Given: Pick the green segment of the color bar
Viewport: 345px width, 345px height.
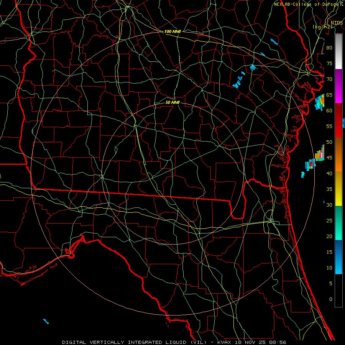Looking at the screenshot, I should pos(338,223).
